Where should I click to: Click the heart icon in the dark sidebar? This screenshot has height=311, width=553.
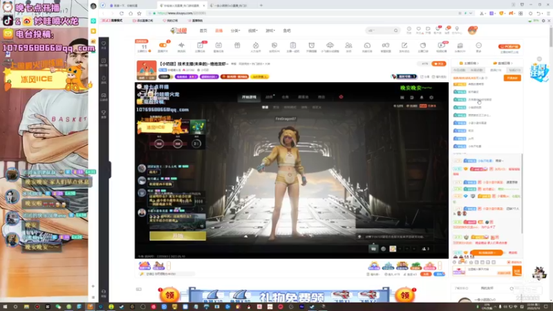click(x=104, y=44)
